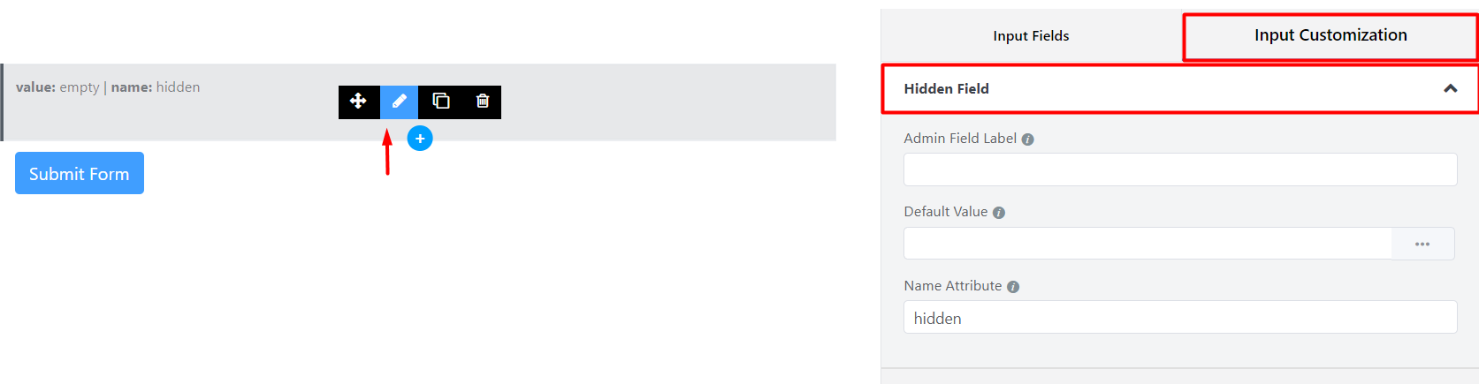Click the info icon beside Admin Field Label
This screenshot has width=1479, height=384.
pos(1027,139)
